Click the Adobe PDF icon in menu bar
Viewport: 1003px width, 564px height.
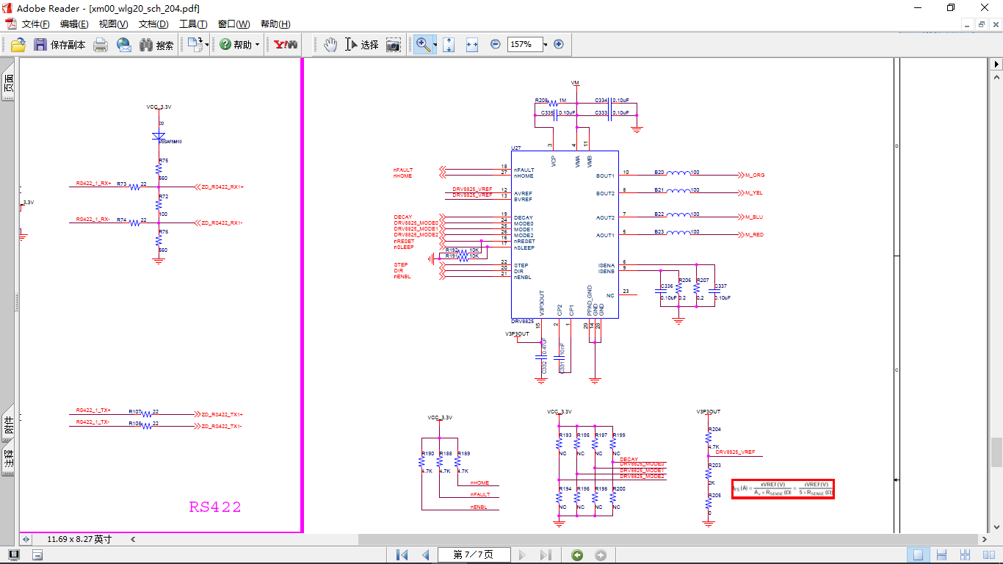click(11, 24)
